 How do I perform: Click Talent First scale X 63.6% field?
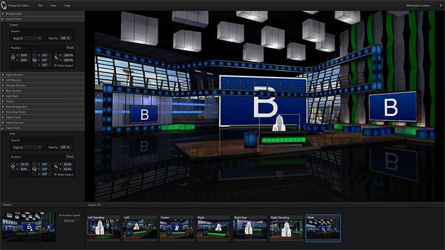point(68,165)
